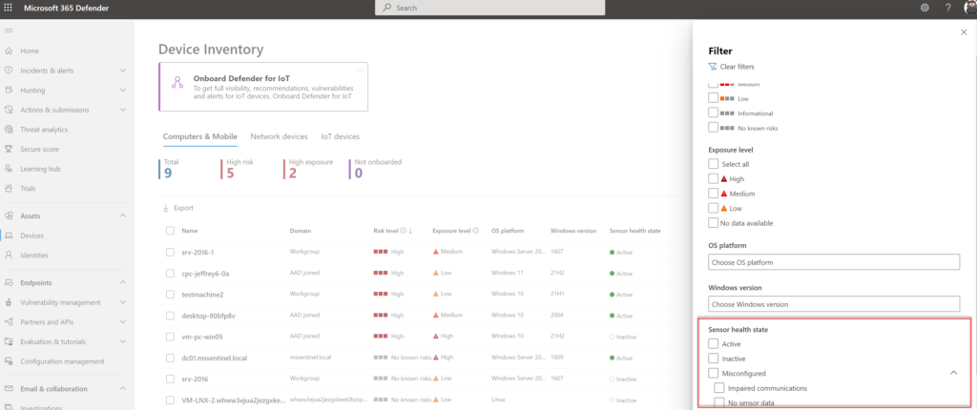977x410 pixels.
Task: Check Select all under Exposure level
Action: pos(714,163)
